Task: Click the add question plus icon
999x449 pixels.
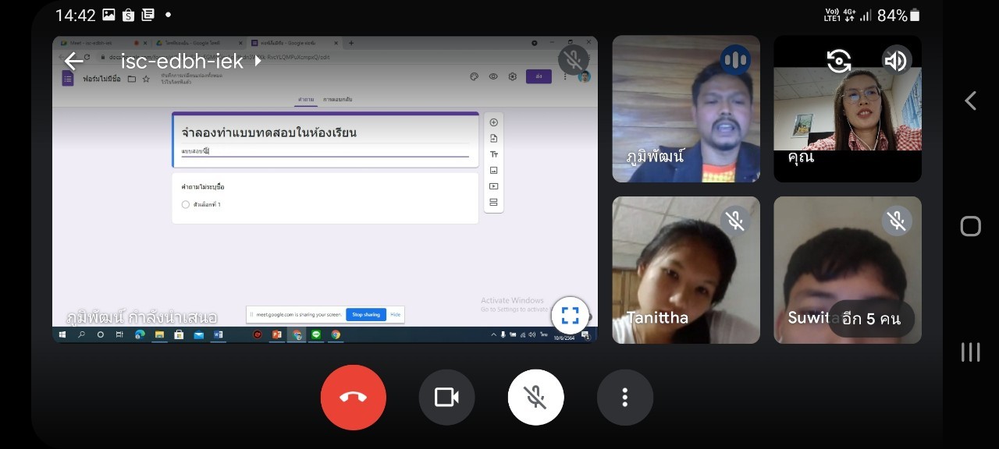Action: pos(493,122)
